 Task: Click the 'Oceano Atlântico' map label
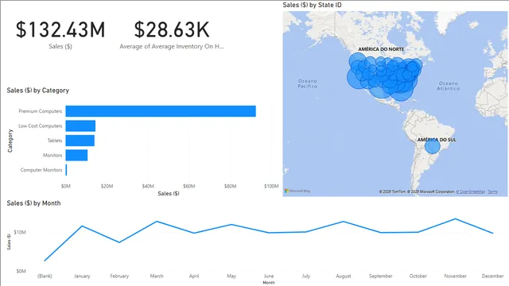click(449, 86)
